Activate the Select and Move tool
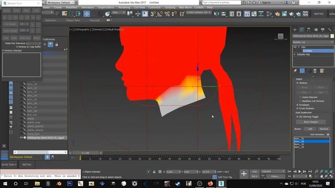The height and width of the screenshot is (188, 335). (x=86, y=14)
